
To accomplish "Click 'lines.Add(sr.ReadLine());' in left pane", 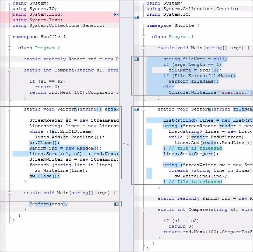I will [70, 137].
